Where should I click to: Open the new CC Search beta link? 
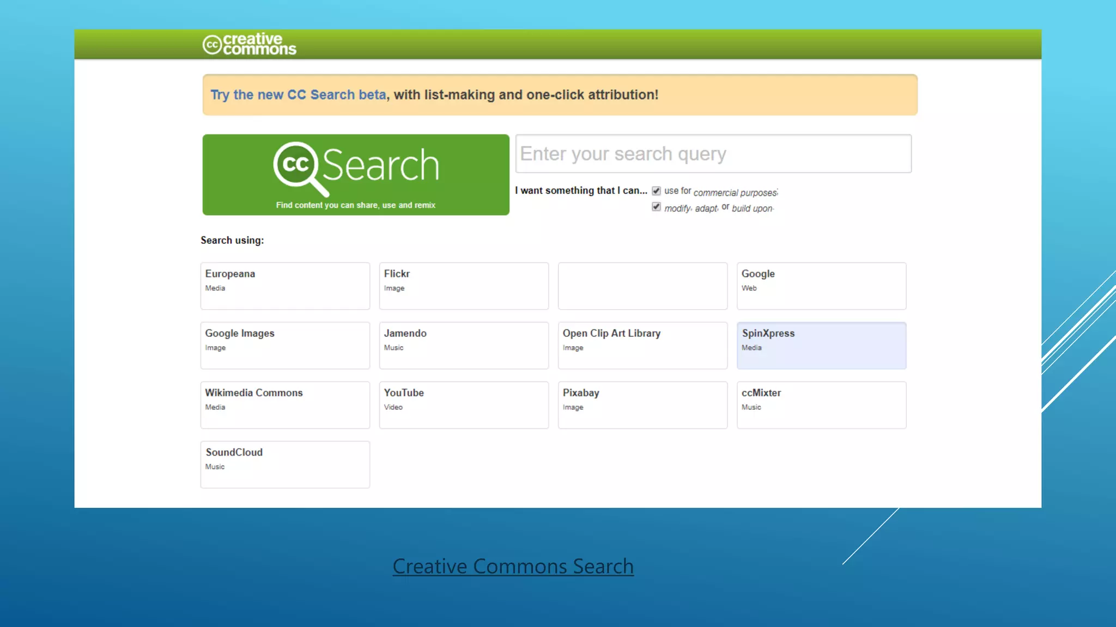click(x=298, y=94)
